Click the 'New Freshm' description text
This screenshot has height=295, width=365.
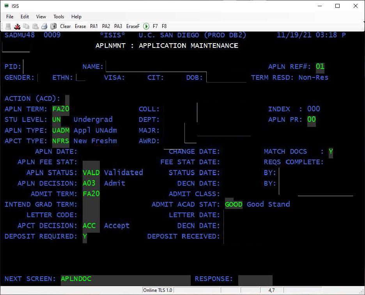coord(95,141)
